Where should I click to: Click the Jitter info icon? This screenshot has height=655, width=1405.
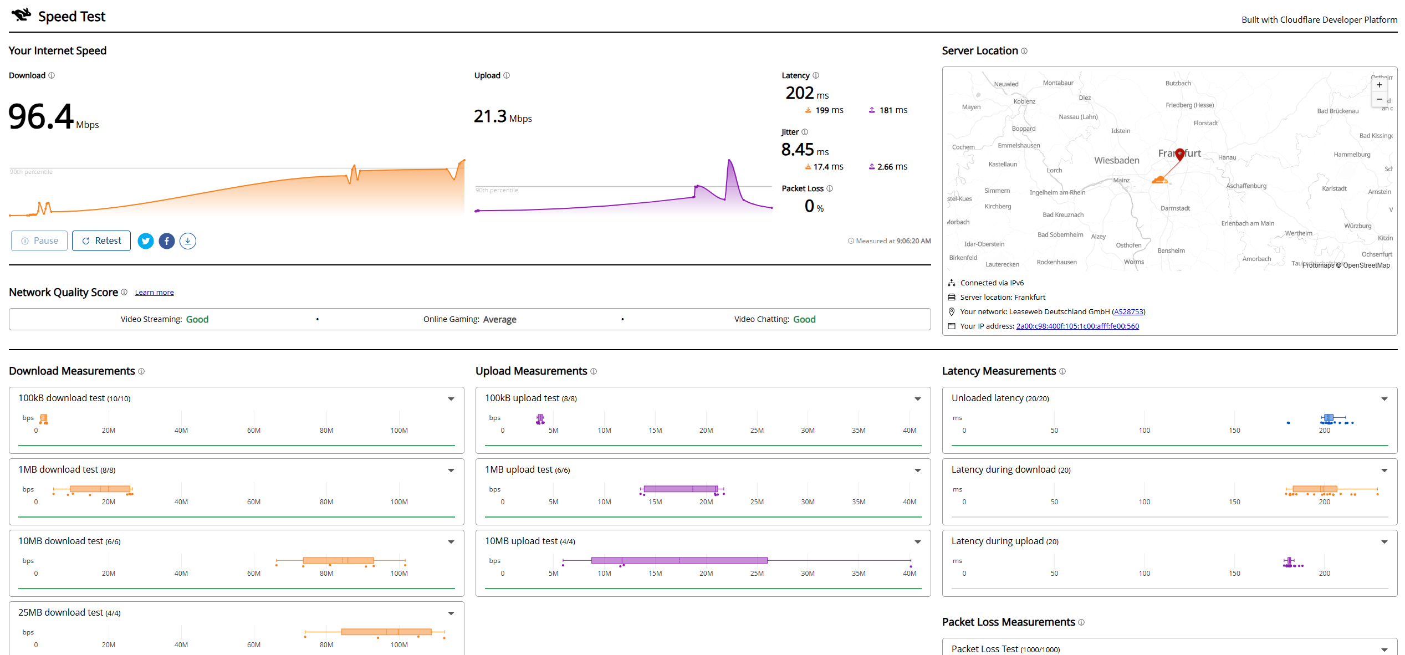click(805, 132)
